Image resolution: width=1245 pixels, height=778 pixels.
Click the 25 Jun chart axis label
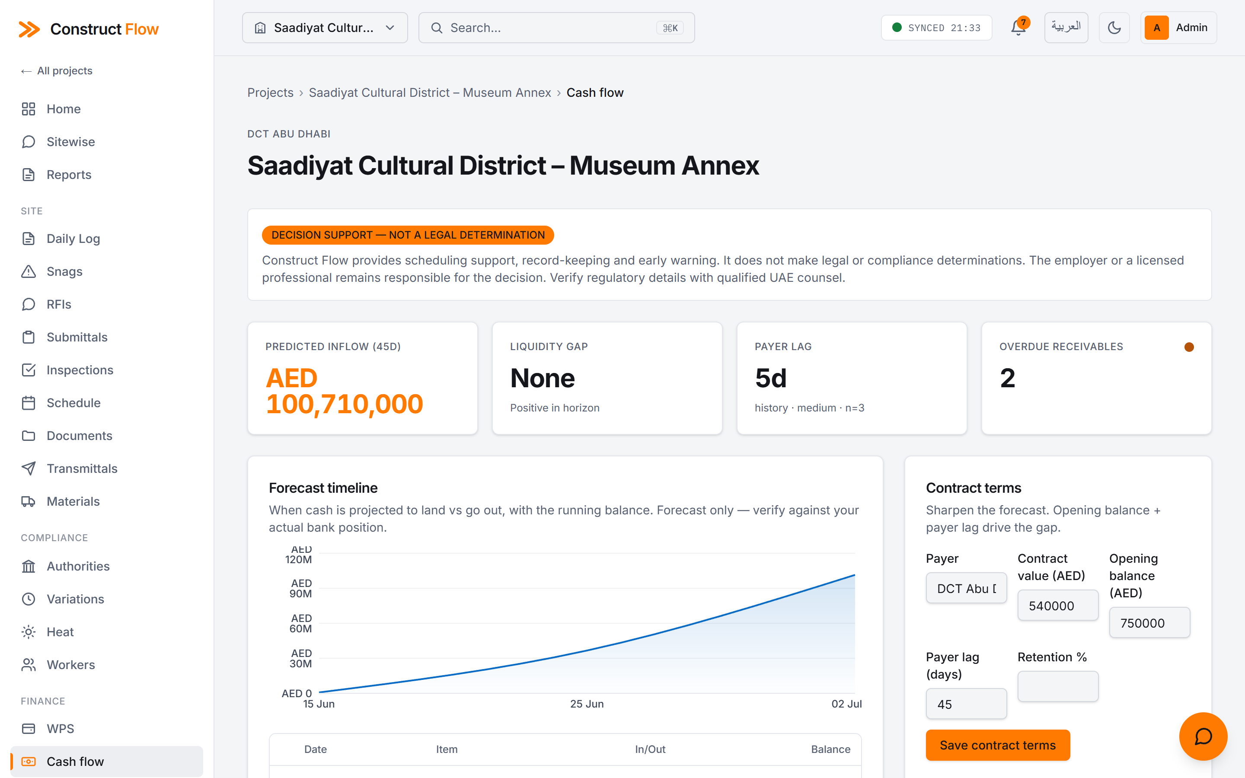pyautogui.click(x=587, y=704)
